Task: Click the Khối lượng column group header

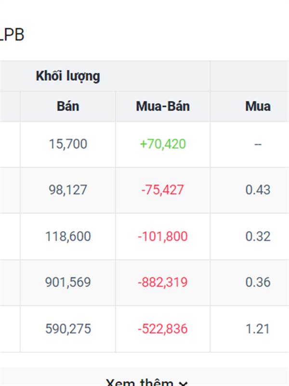Action: click(68, 76)
